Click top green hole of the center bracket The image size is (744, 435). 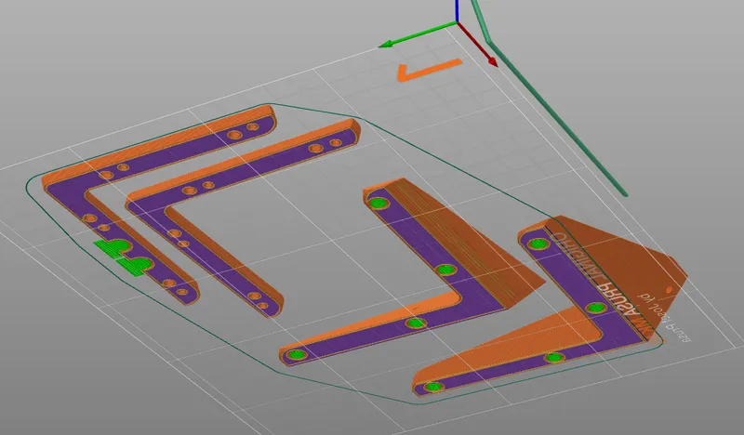tap(378, 202)
